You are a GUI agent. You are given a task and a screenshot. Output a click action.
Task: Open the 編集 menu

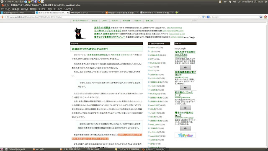(x=15, y=9)
